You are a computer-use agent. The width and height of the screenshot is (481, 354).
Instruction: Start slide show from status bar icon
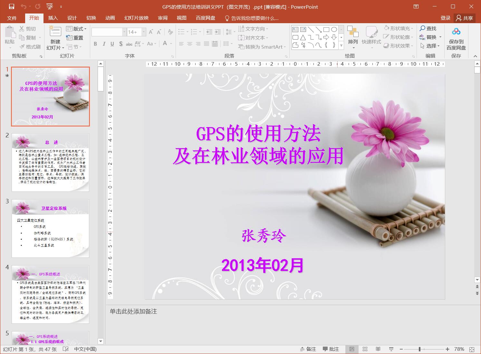[391, 349]
